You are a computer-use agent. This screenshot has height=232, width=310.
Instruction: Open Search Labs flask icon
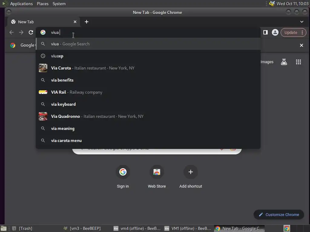(284, 62)
